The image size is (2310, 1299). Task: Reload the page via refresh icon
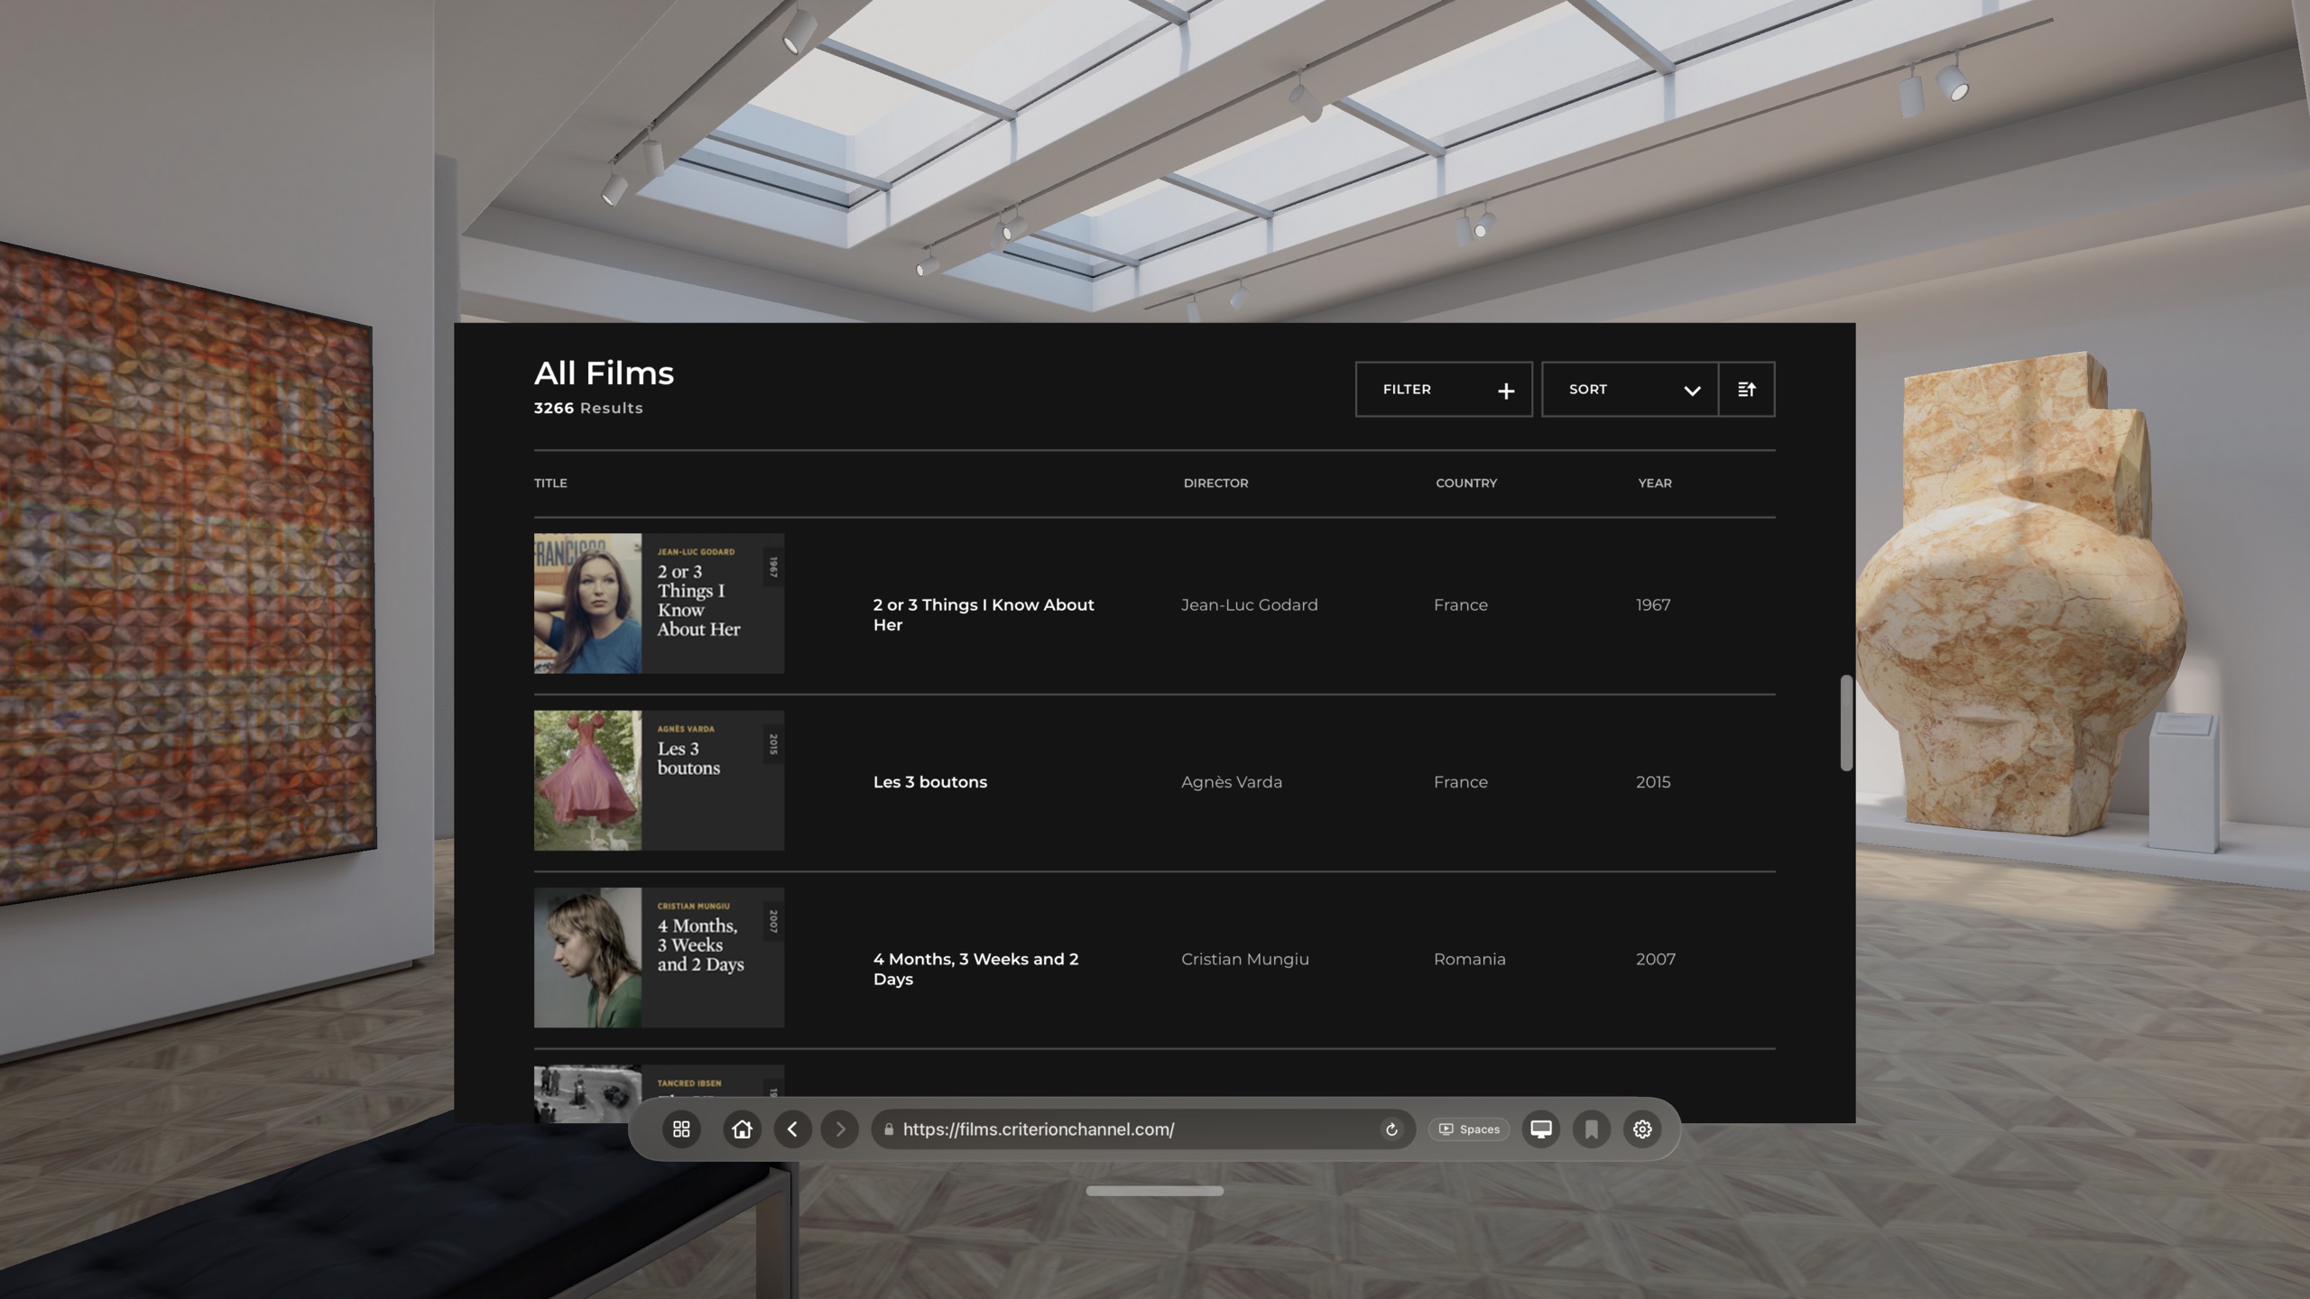[1391, 1129]
